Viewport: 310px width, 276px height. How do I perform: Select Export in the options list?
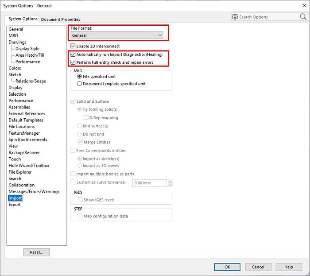(15, 205)
